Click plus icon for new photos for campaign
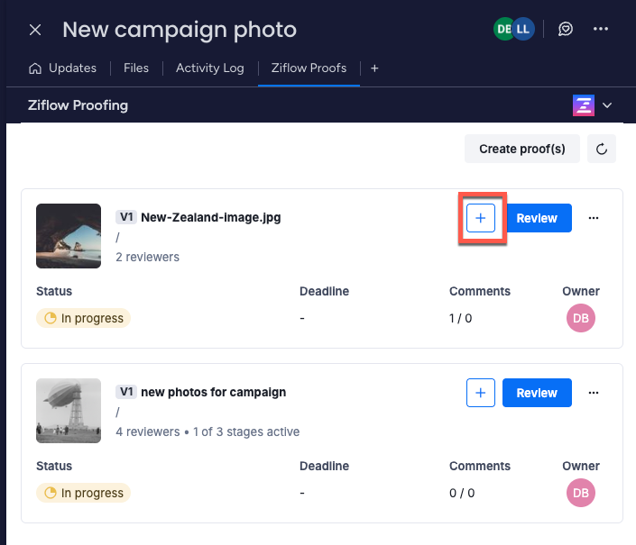This screenshot has height=545, width=636. 481,393
